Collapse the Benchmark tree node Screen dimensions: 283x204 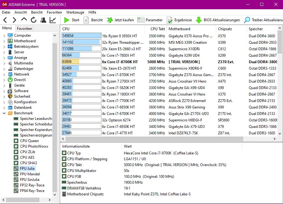(x=4, y=113)
